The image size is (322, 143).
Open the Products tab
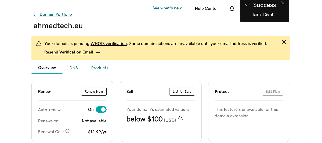tap(100, 68)
